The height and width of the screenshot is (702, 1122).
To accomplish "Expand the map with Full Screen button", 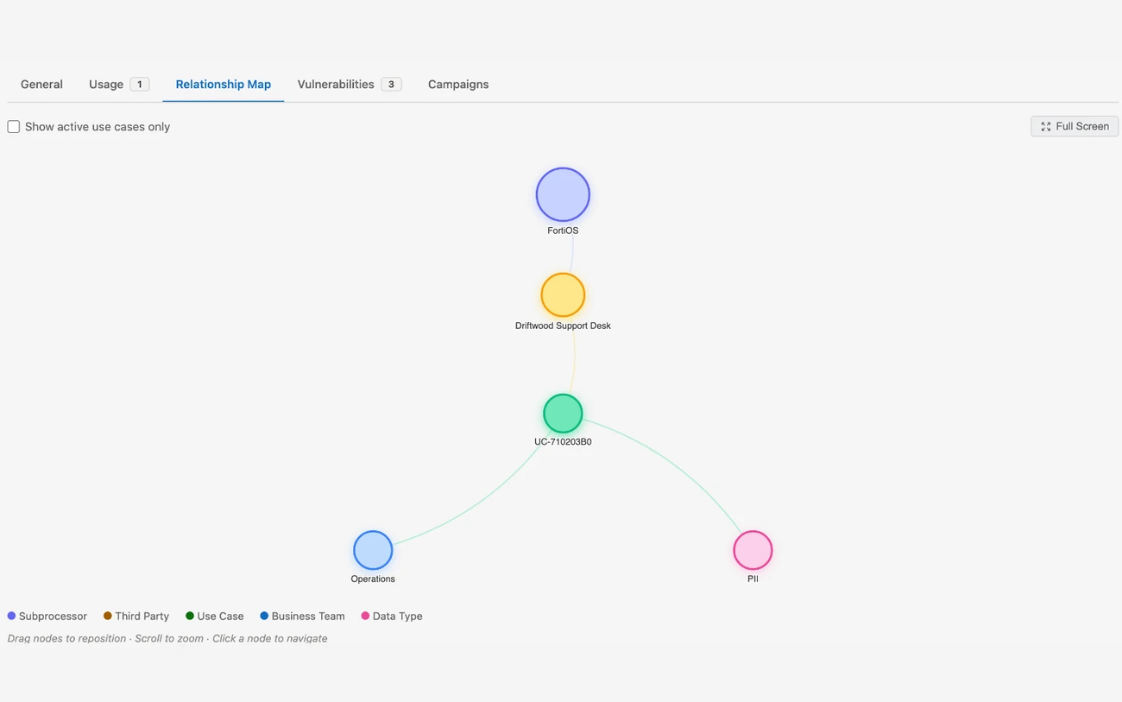I will (1075, 126).
